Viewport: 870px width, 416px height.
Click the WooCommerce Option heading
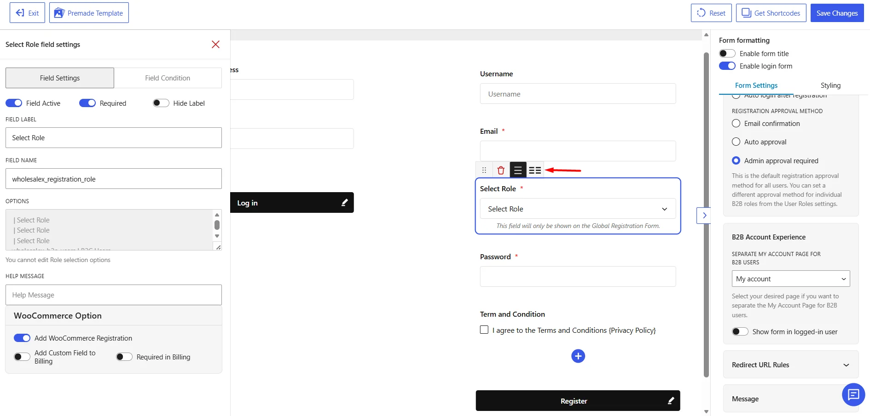coord(58,316)
